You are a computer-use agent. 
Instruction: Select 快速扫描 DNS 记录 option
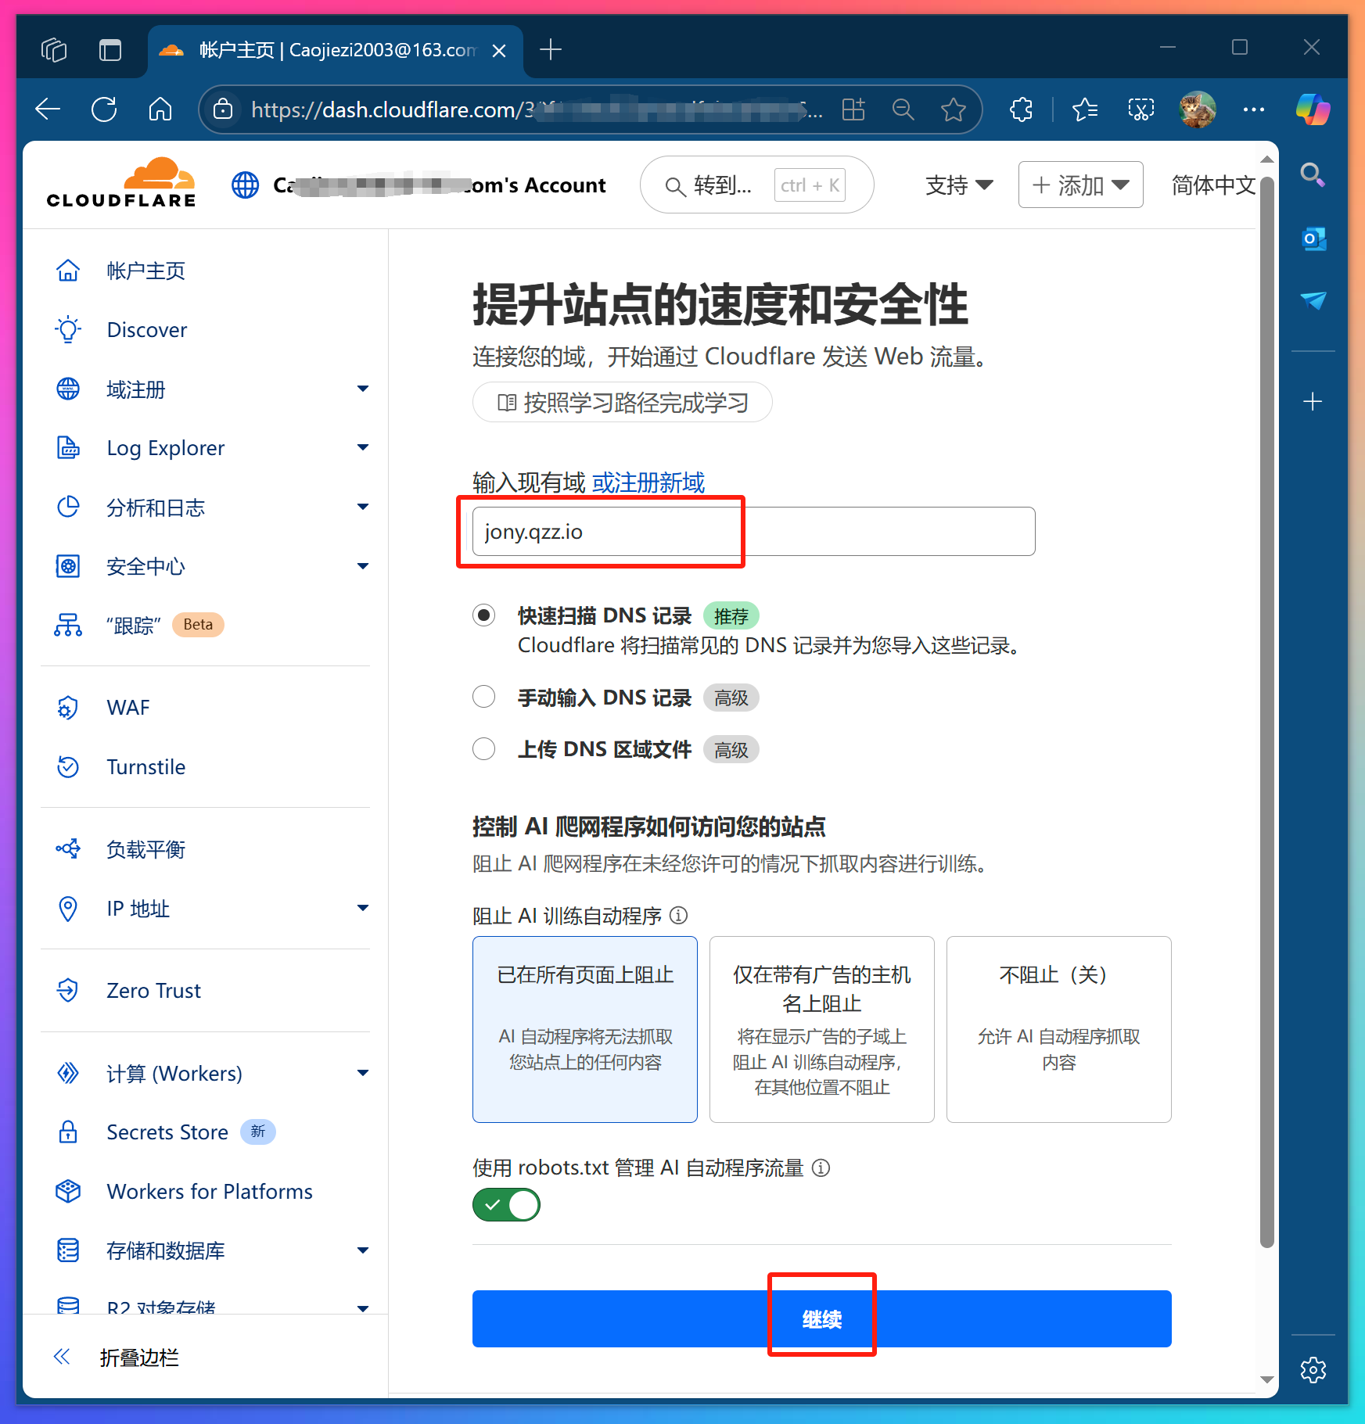(x=483, y=615)
